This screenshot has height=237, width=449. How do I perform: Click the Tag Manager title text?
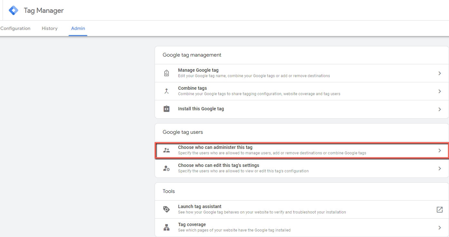pyautogui.click(x=44, y=11)
